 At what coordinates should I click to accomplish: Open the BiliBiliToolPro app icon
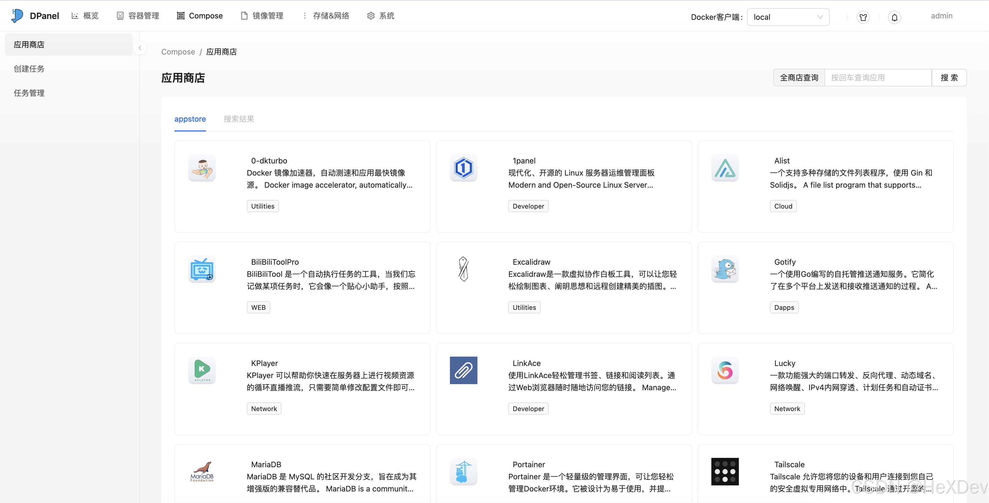tap(202, 269)
